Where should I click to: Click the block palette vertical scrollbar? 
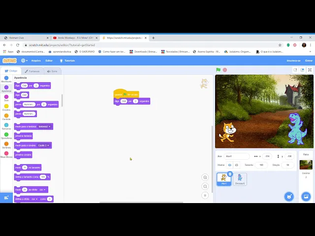pos(63,100)
